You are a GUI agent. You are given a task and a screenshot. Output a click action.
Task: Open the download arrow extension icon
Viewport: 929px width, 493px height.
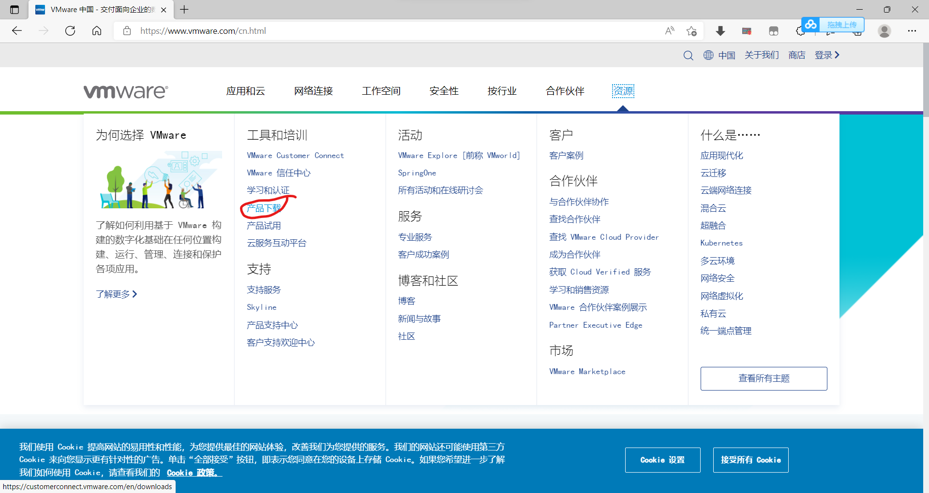[720, 31]
